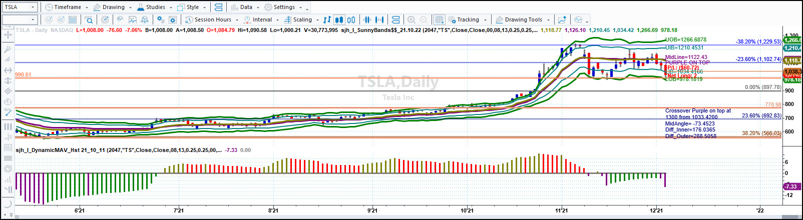The width and height of the screenshot is (803, 220).
Task: Switch to OHLC bar chart style
Action: pyautogui.click(x=327, y=19)
